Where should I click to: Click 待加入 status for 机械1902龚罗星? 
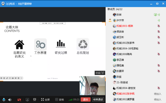click(x=158, y=99)
